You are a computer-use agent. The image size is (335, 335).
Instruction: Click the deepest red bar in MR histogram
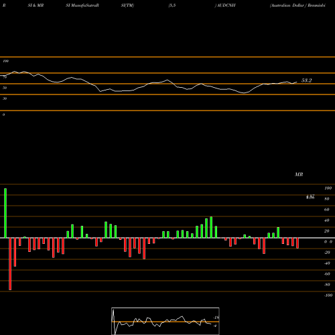[x=10, y=264]
